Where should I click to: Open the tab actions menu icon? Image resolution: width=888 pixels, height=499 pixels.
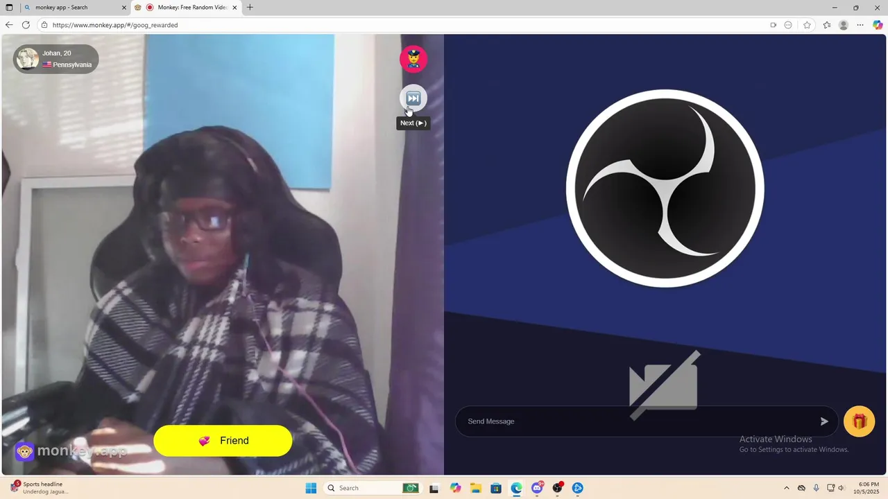click(x=9, y=8)
